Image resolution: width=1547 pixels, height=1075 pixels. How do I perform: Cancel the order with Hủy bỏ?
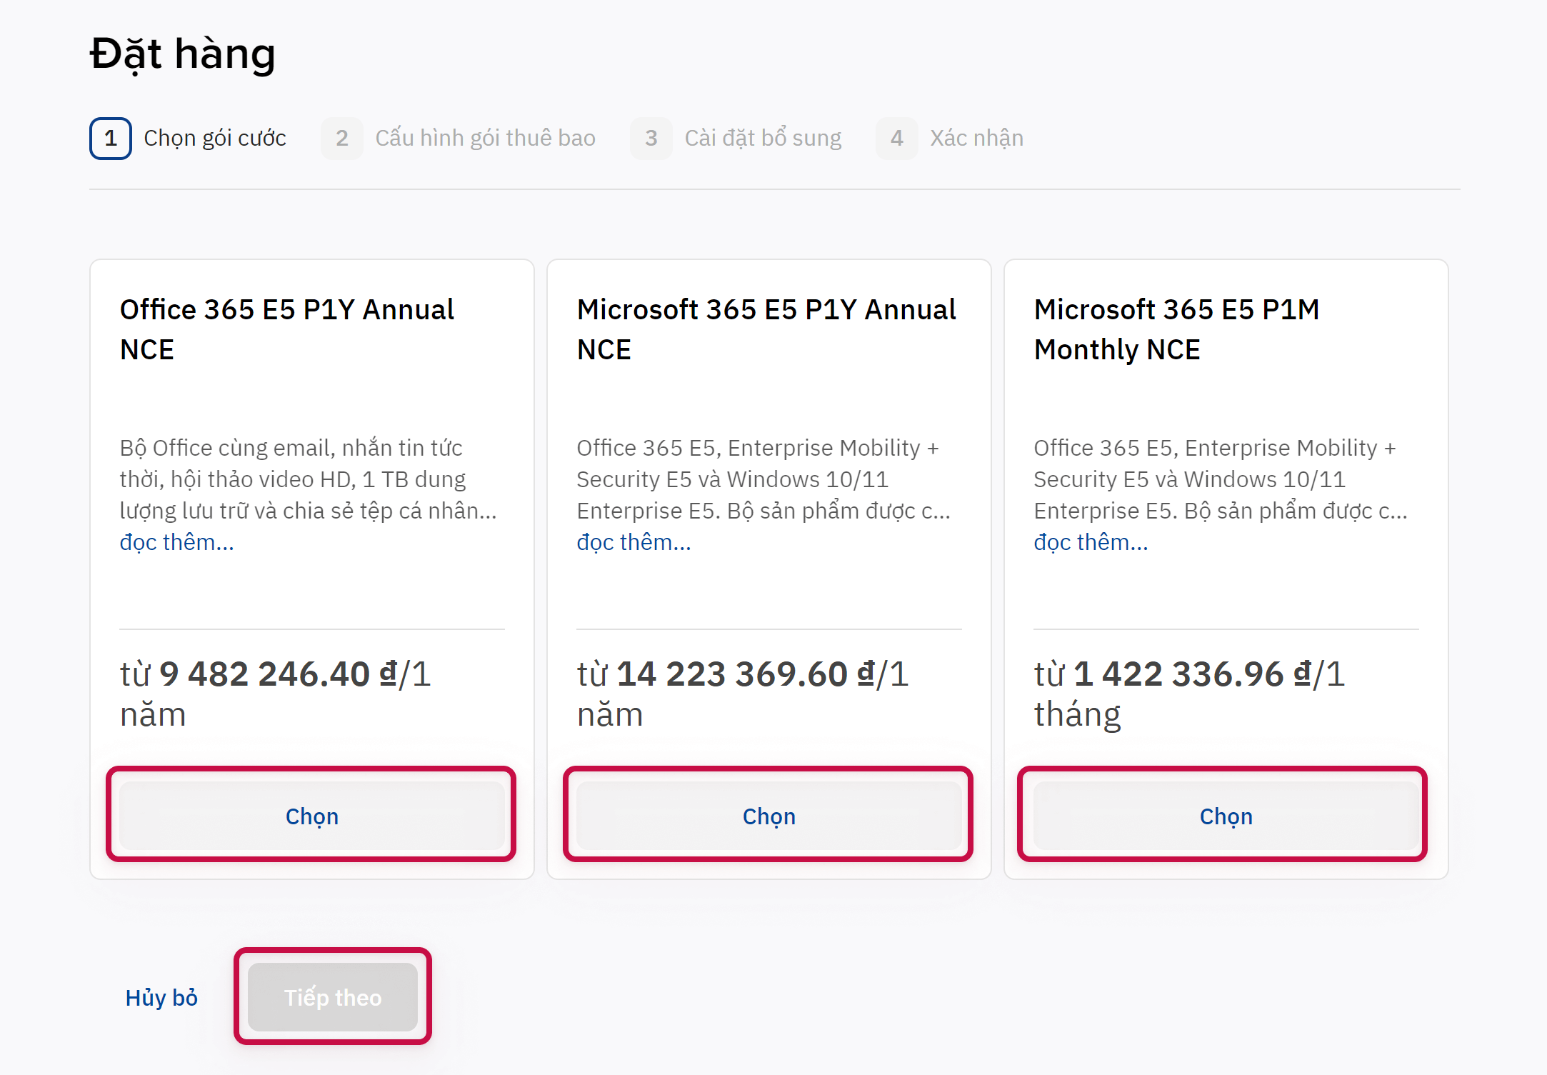point(161,997)
